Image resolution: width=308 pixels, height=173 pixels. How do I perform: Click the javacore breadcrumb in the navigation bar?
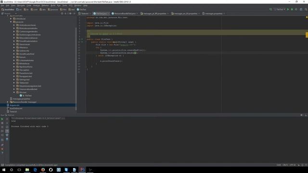[53, 10]
